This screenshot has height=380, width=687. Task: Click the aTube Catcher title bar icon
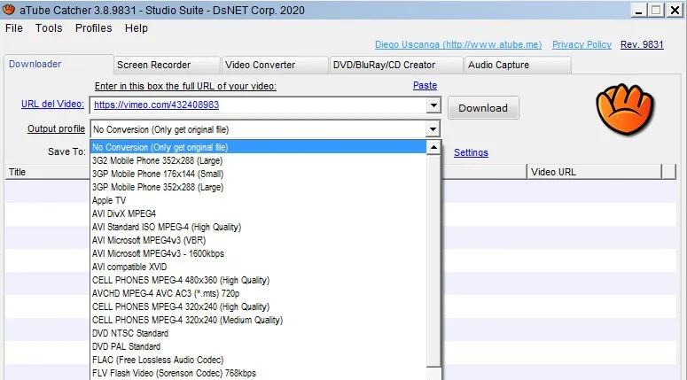point(10,10)
